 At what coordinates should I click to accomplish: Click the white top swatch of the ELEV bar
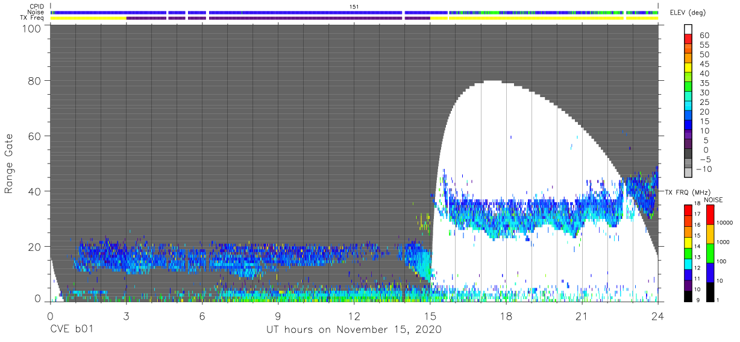click(x=689, y=30)
